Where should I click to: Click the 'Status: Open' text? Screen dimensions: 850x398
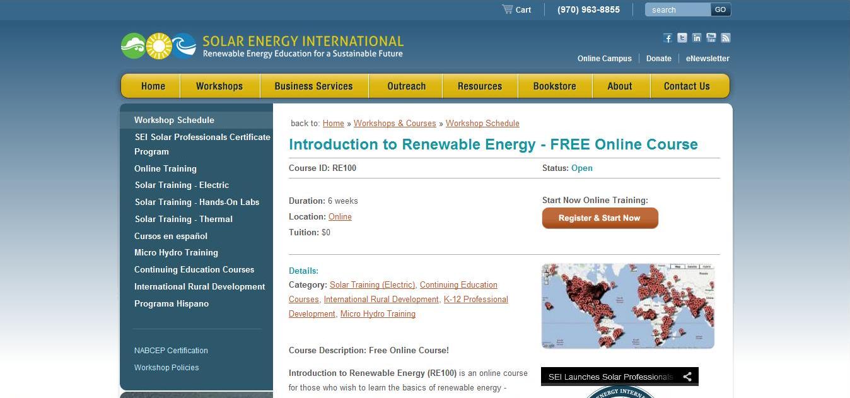[x=568, y=168]
